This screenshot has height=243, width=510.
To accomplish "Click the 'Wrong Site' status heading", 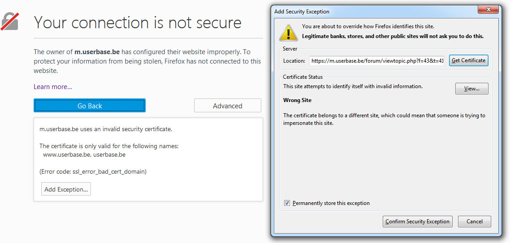I will coord(297,100).
